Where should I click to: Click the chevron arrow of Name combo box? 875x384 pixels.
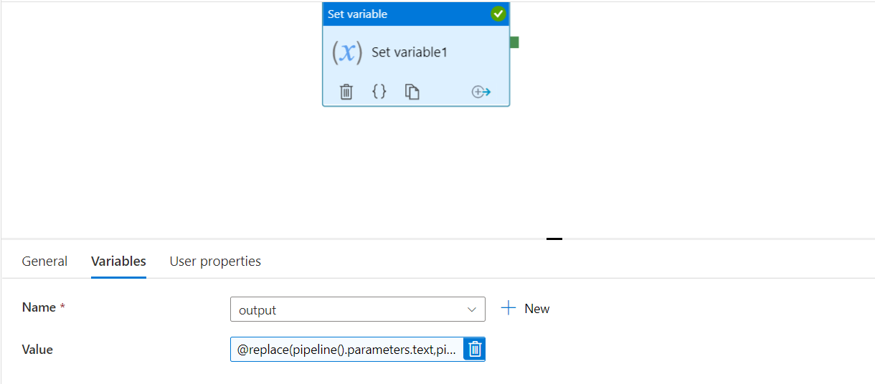click(x=471, y=309)
